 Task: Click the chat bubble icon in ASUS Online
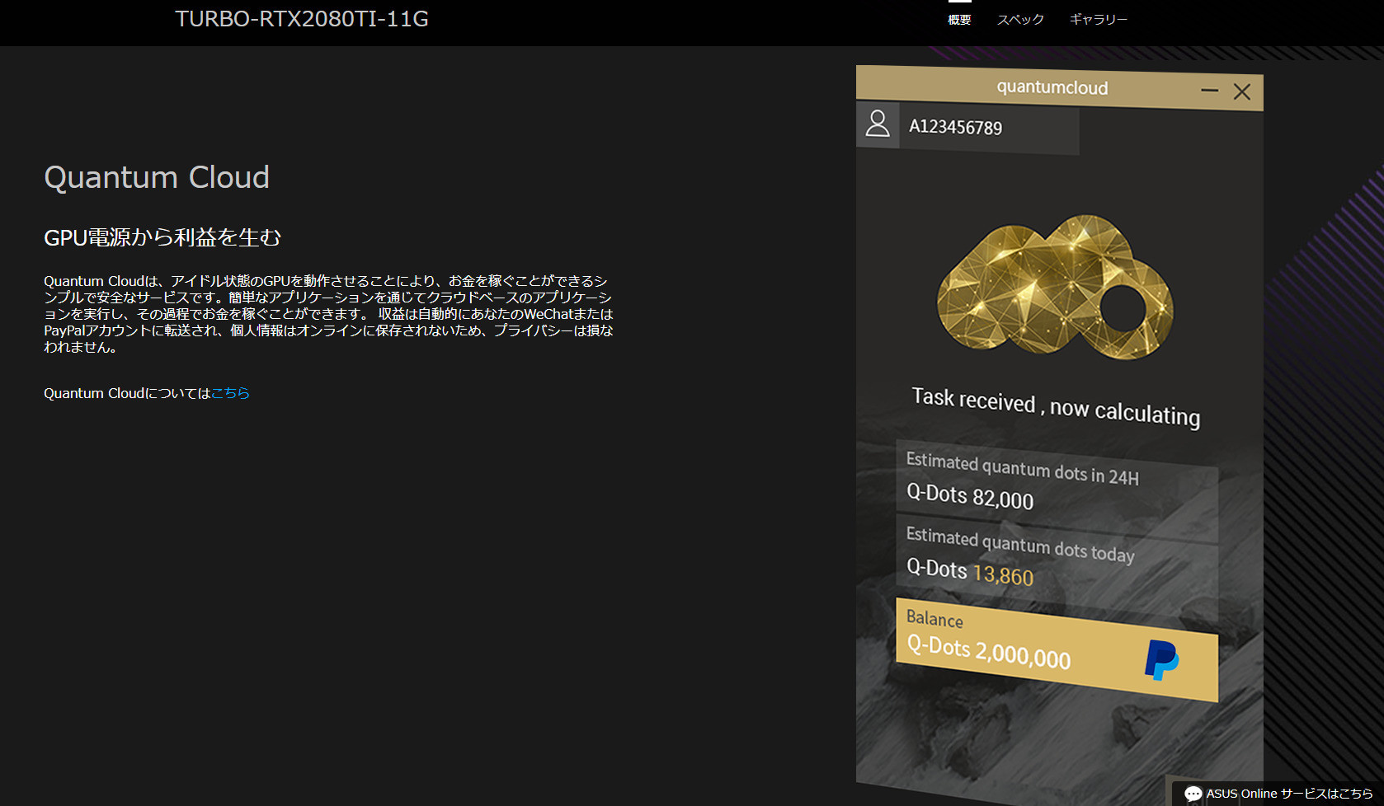(x=1193, y=794)
